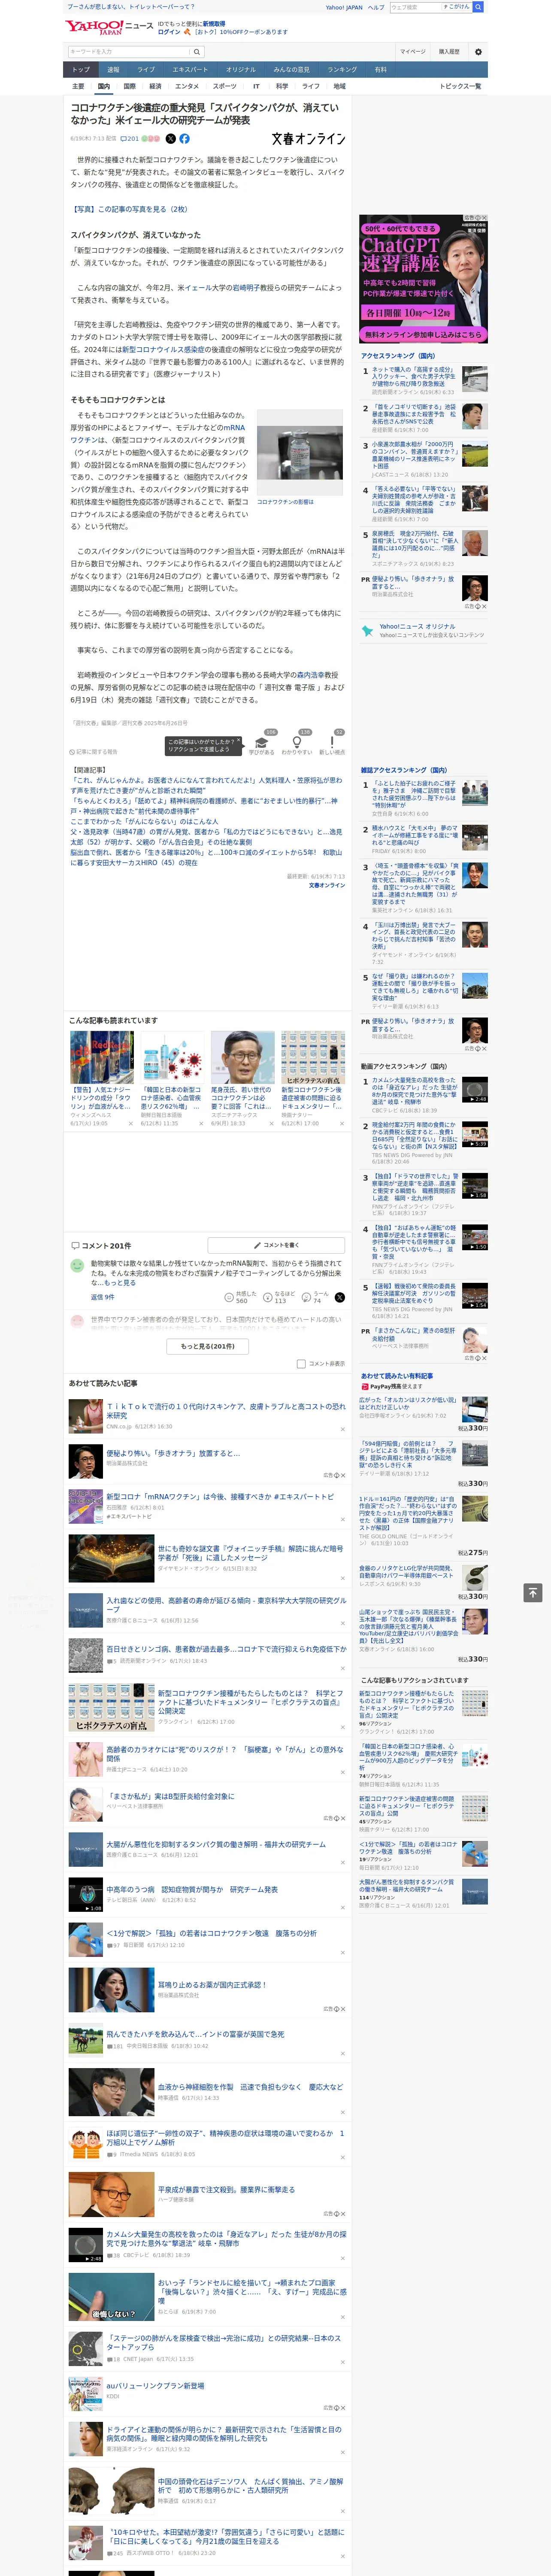Click the Yahoo! JAPAN News logo

109,27
